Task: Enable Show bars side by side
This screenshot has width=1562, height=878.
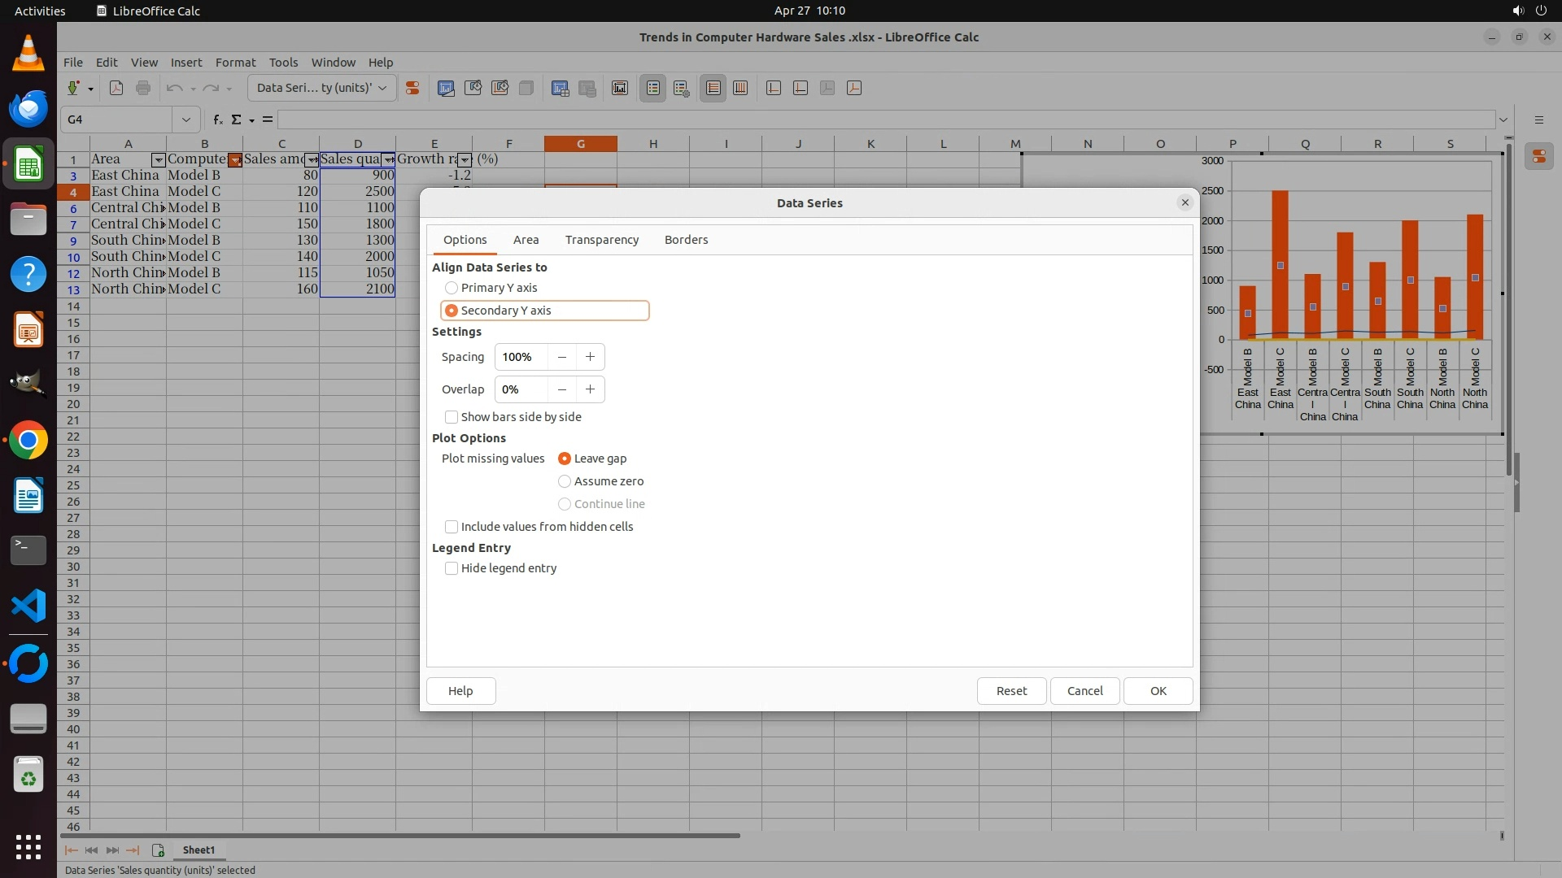Action: [452, 417]
